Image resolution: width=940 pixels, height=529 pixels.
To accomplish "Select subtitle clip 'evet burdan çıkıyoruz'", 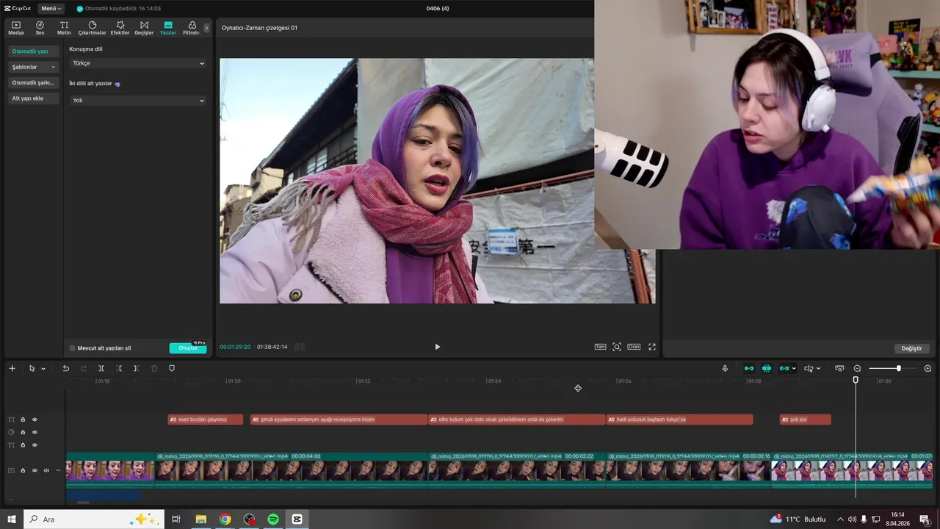I will point(205,420).
